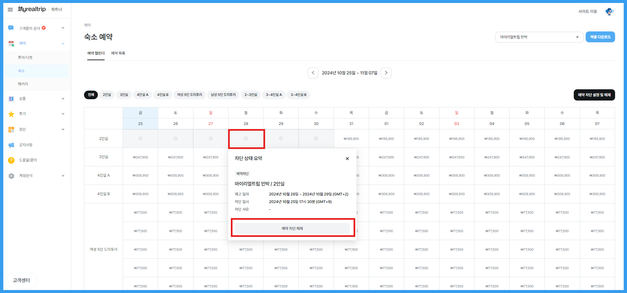Expand the 고객문의 관리 menu
627x293 pixels.
(x=36, y=28)
